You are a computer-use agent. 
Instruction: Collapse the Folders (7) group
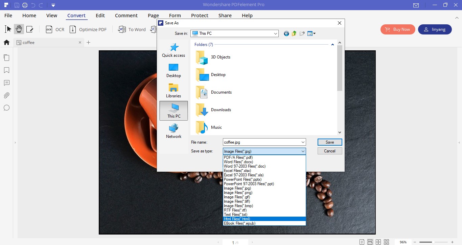(332, 45)
